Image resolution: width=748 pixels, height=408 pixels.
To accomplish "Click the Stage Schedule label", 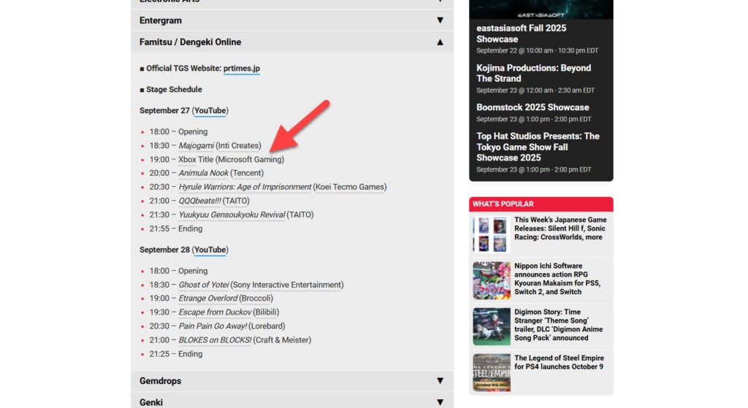I will (x=174, y=89).
